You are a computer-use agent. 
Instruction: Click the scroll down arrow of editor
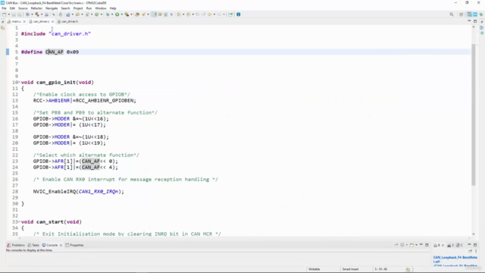[x=473, y=234]
